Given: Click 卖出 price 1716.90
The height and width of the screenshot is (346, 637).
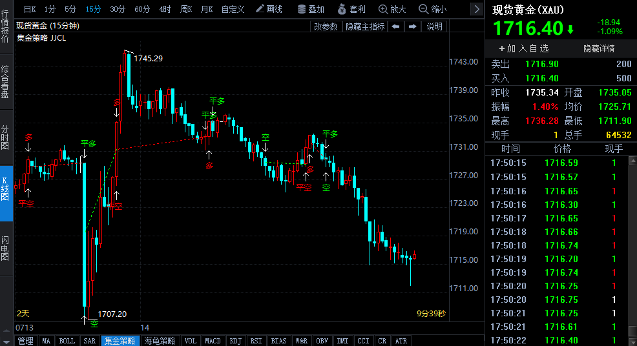Looking at the screenshot, I should click(542, 64).
